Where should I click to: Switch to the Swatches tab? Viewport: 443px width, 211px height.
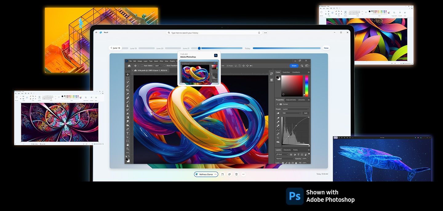coord(286,72)
